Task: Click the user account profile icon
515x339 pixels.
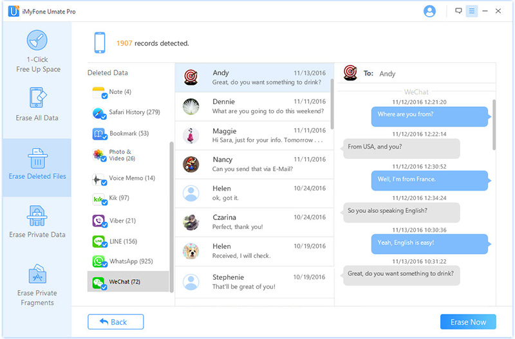Action: pyautogui.click(x=430, y=11)
